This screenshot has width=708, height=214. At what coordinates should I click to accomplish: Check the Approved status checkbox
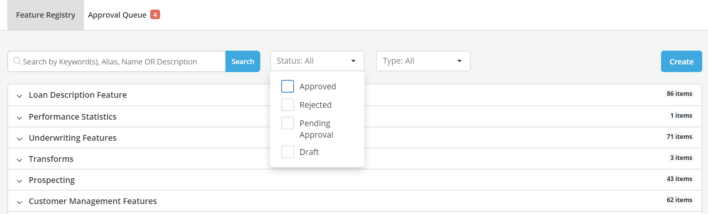tap(288, 86)
